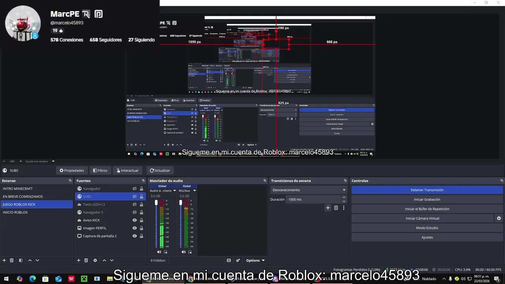Delete the selected scene using trash icon
Viewport: 505px width, 284px height.
point(12,260)
